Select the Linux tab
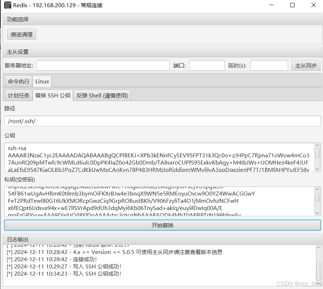 point(42,81)
